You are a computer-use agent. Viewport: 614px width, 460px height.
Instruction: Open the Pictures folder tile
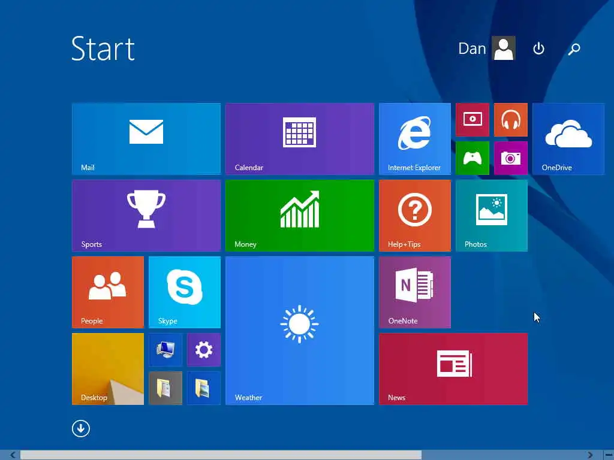204,388
